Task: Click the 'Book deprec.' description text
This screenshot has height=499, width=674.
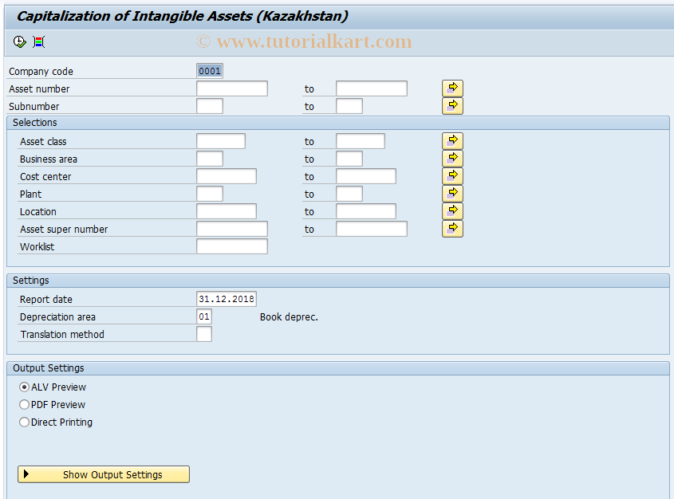Action: pos(289,317)
